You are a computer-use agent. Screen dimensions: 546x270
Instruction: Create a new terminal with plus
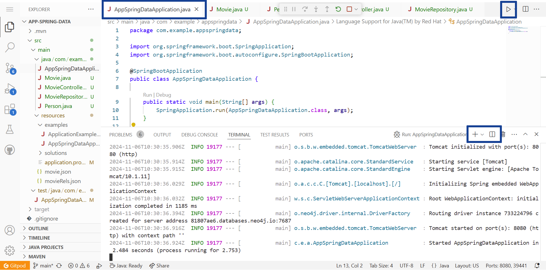click(x=475, y=134)
